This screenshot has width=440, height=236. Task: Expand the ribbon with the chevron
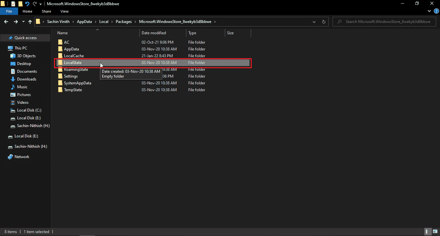(x=430, y=11)
